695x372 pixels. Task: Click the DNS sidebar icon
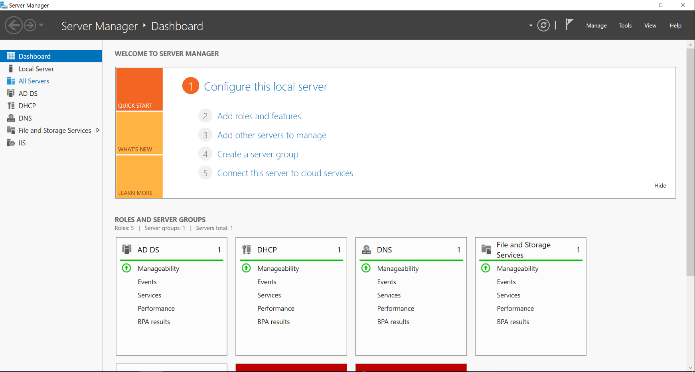pos(11,118)
